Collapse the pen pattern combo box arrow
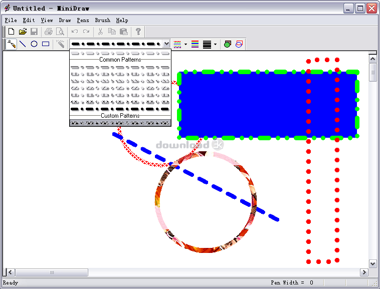Screen dimensions: 380x289 166,44
